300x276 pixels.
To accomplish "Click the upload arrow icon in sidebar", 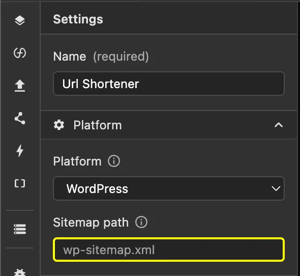I will 20,86.
